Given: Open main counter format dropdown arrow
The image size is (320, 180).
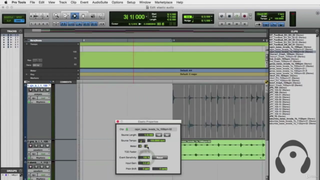Looking at the screenshot, I should click(x=146, y=16).
